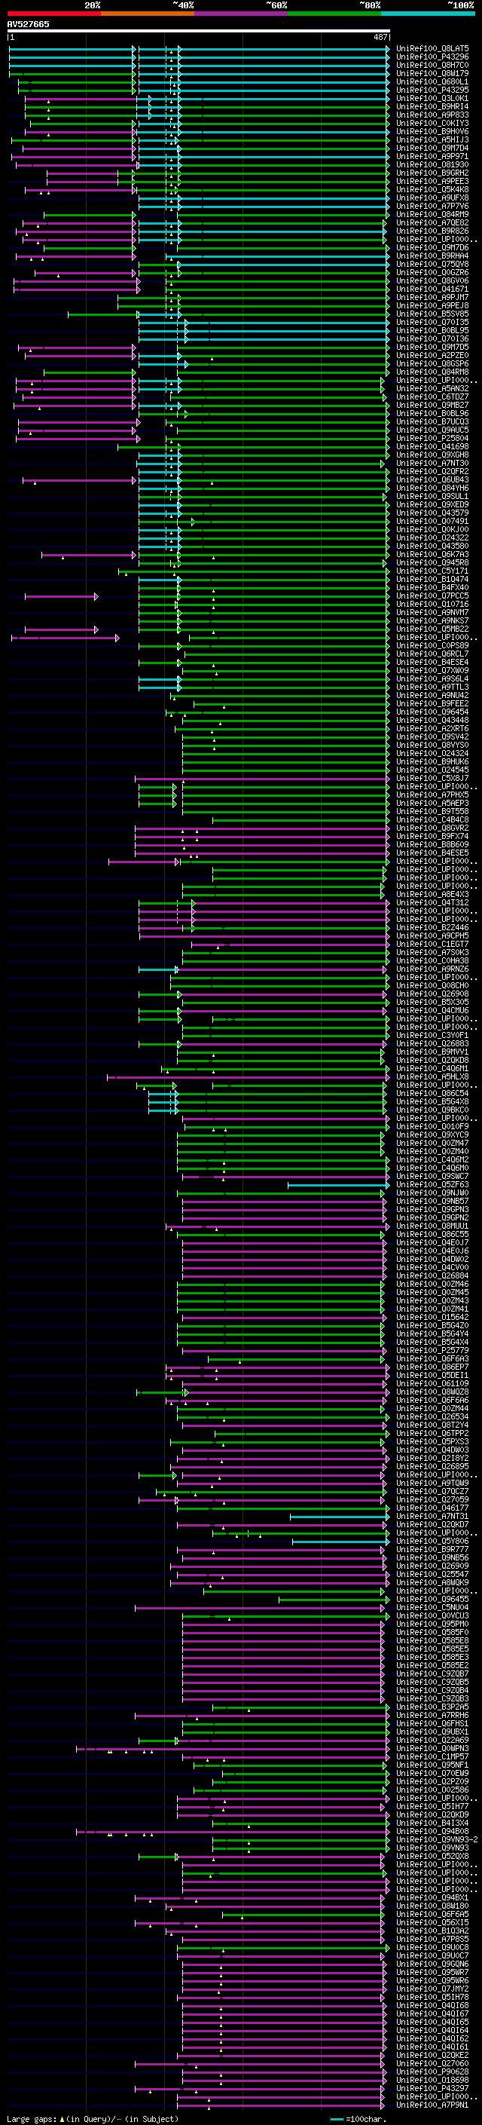Select hit UniRef100_Q84RM9

click(432, 215)
